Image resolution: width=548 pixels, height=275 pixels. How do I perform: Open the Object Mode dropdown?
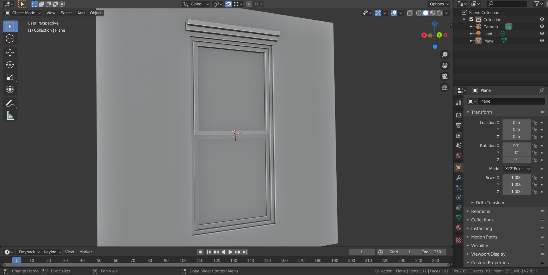pyautogui.click(x=23, y=13)
